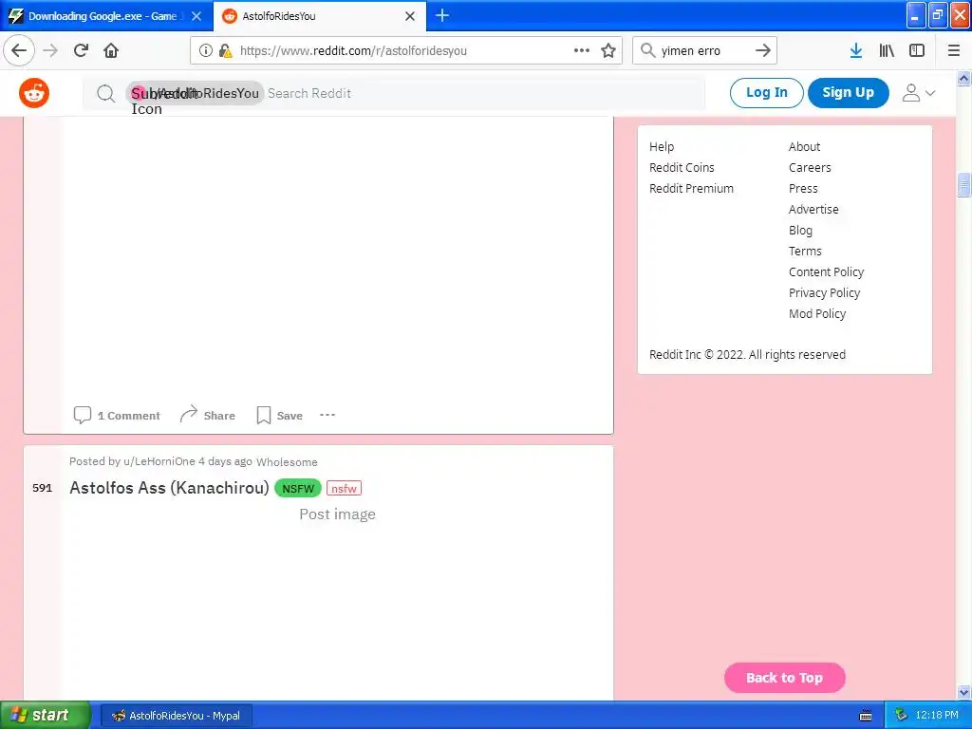Reload the current page
972x729 pixels.
81,50
